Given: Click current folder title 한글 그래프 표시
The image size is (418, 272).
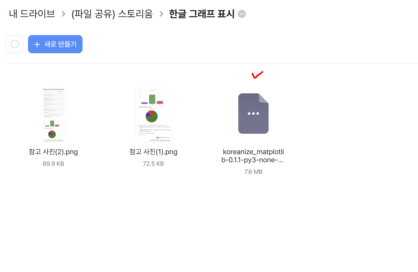Looking at the screenshot, I should click(x=202, y=14).
